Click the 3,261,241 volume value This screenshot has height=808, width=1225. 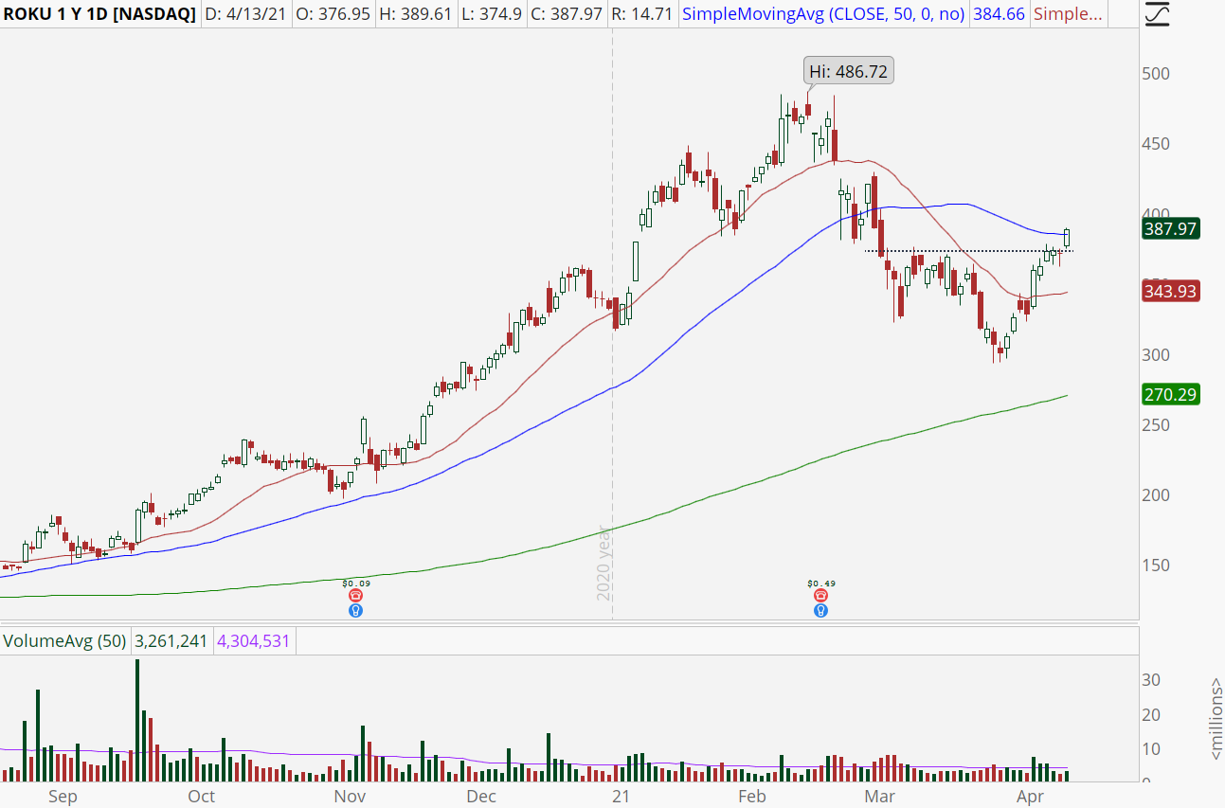[x=172, y=641]
